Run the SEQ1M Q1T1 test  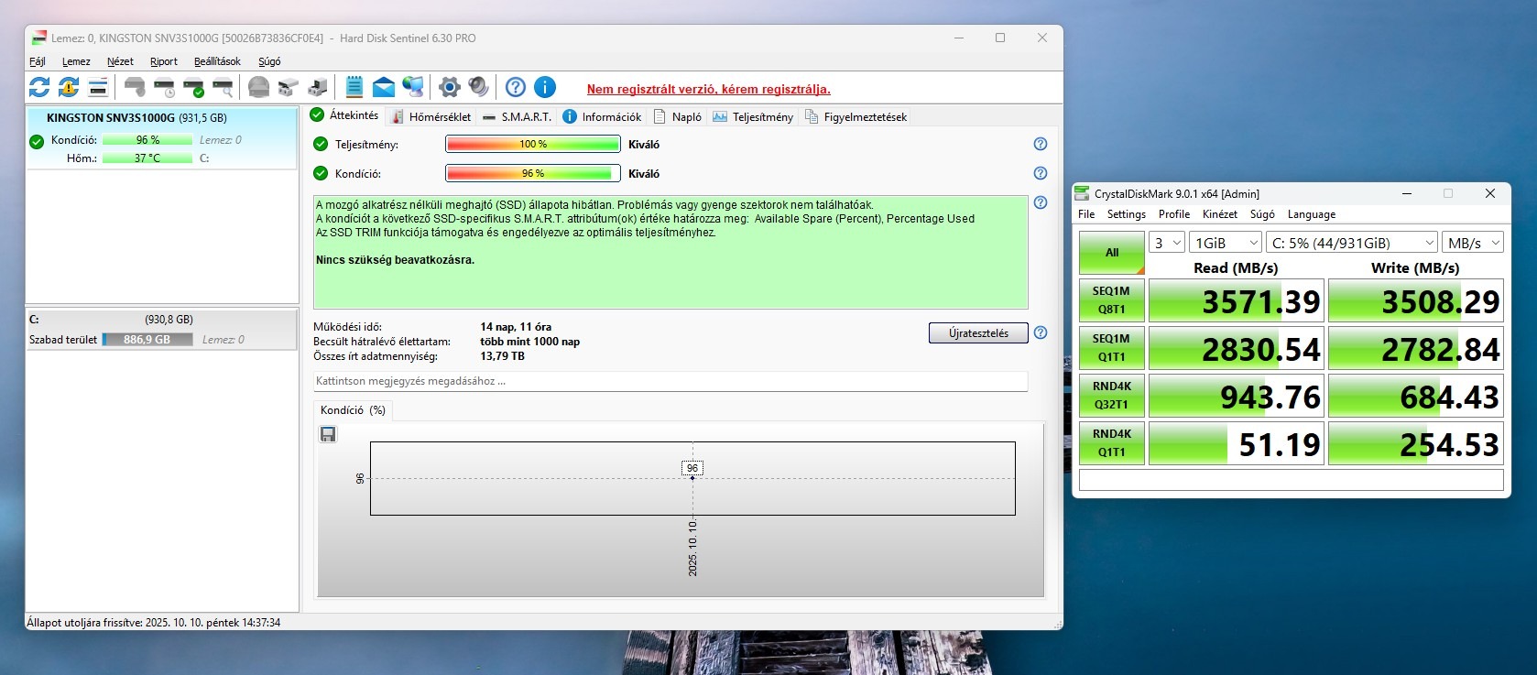click(x=1112, y=348)
